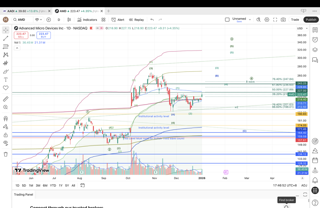Switch to the AAOI tab
320x208 pixels.
(x=26, y=11)
